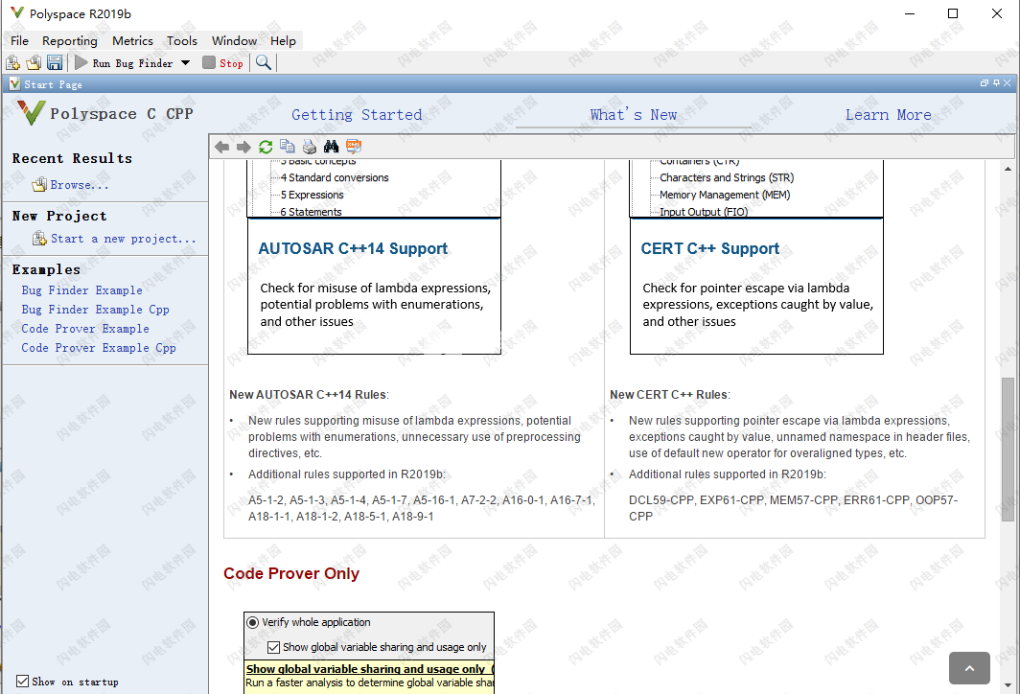Image resolution: width=1020 pixels, height=694 pixels.
Task: Open the Code Prover Example
Action: pyautogui.click(x=85, y=329)
